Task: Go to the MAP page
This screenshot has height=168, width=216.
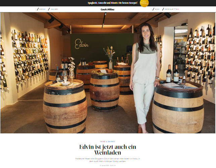Action: [x=157, y=9]
